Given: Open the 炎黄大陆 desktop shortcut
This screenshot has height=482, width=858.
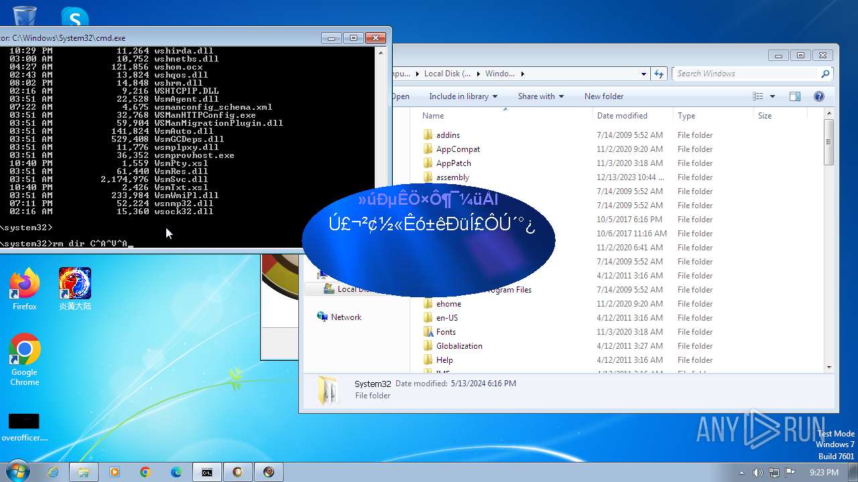Looking at the screenshot, I should pos(75,289).
